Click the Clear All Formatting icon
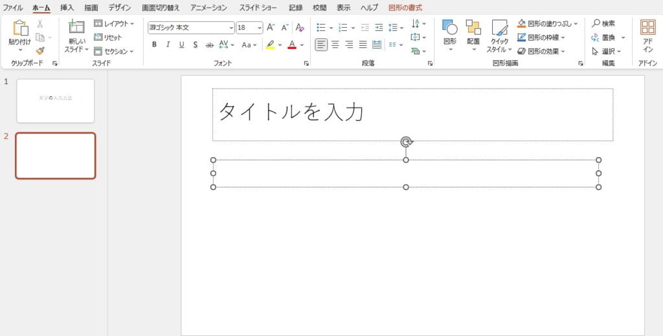Screen dimensions: 663x336 coord(300,28)
